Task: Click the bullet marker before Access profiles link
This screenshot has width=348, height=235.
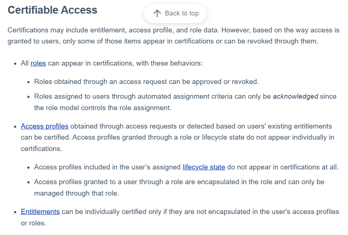Action: pos(15,127)
